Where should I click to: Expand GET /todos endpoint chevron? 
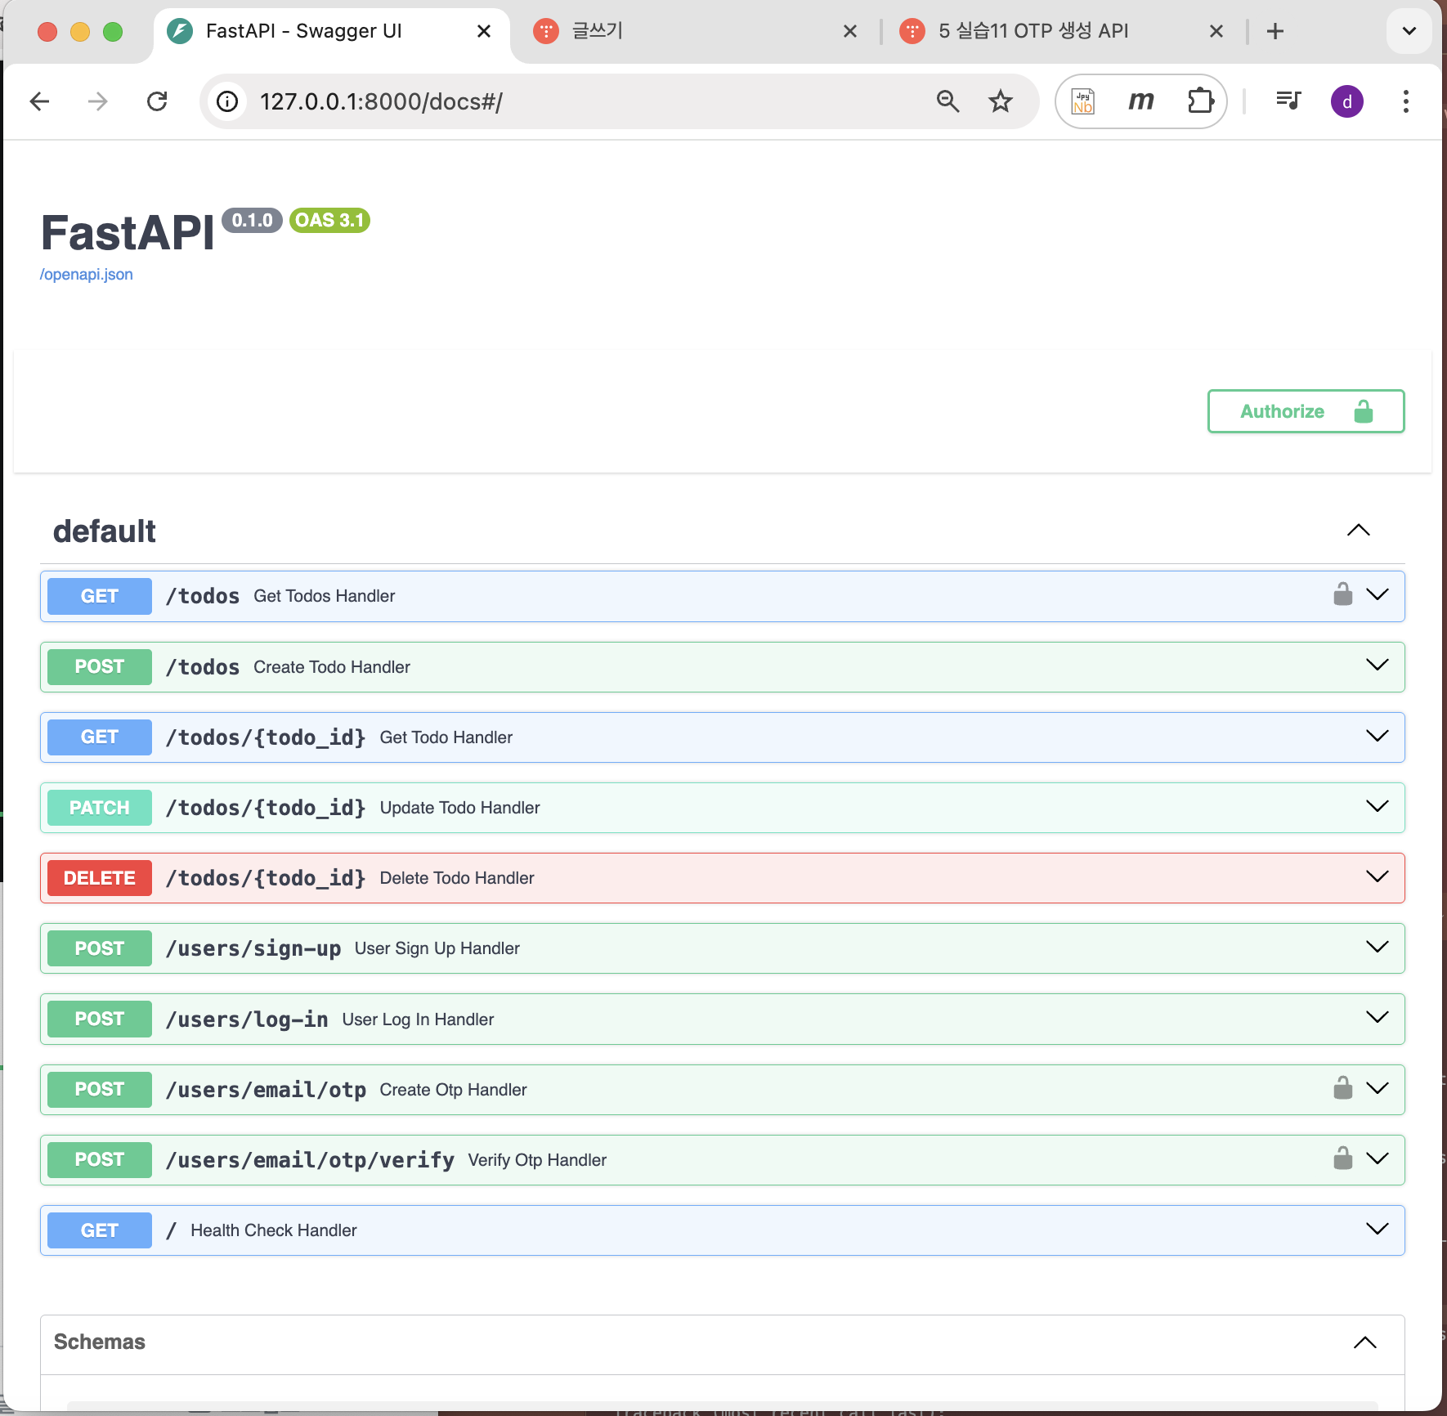[1378, 594]
